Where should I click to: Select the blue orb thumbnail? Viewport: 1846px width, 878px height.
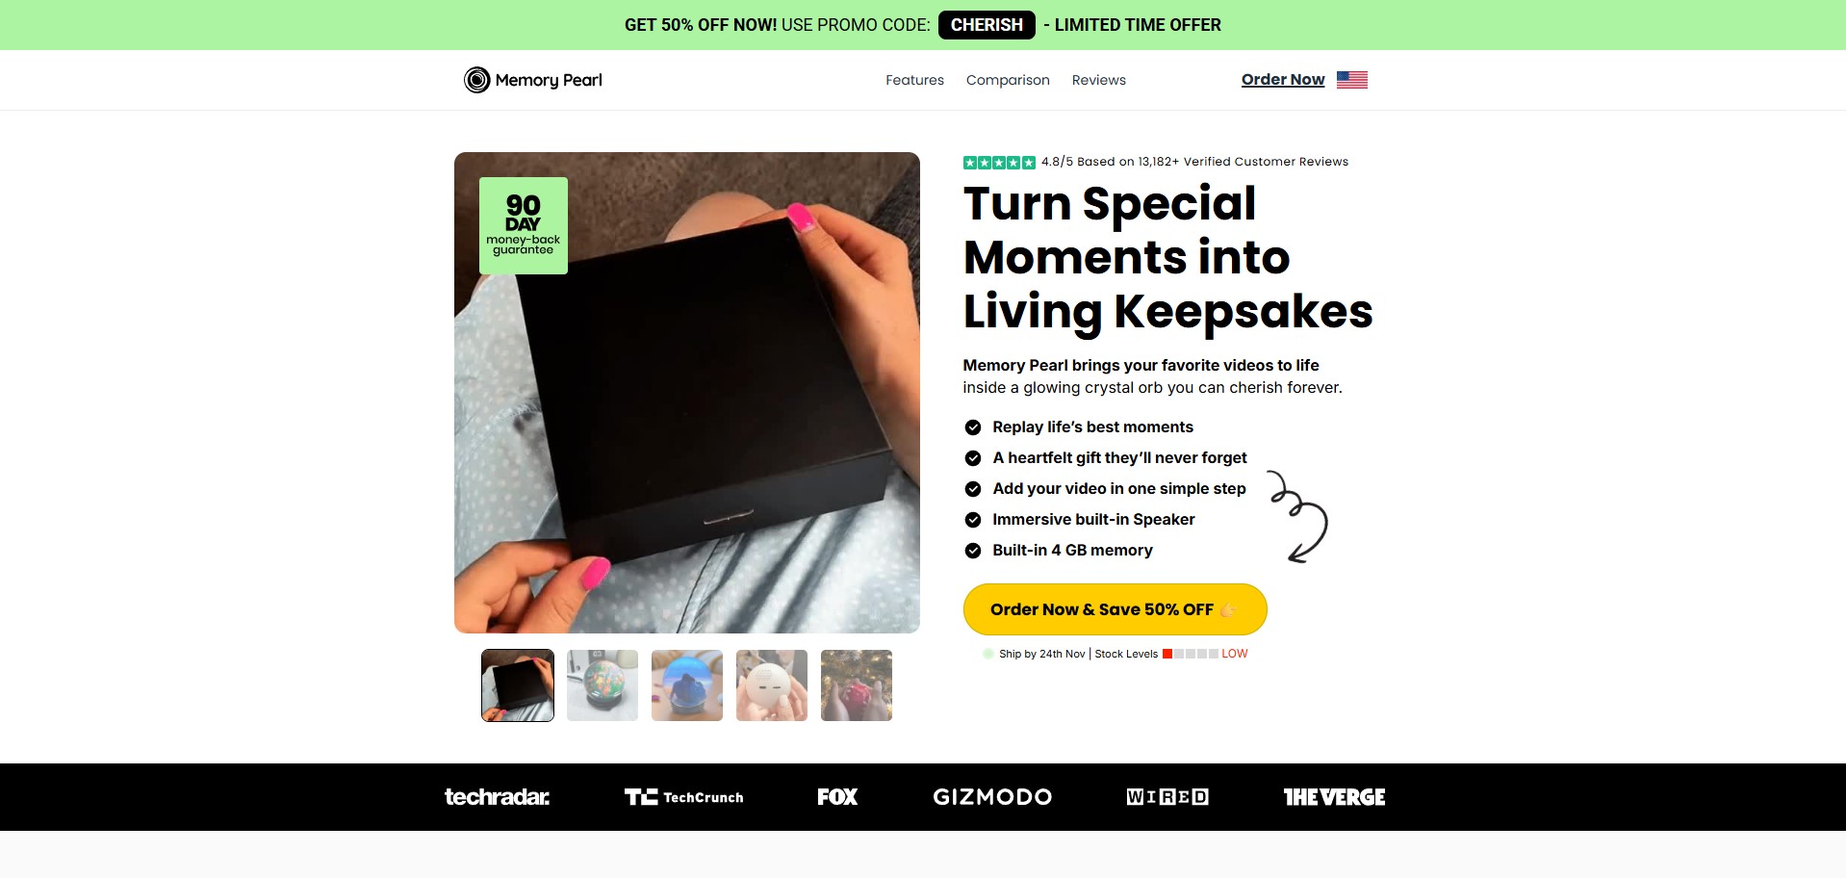[687, 685]
